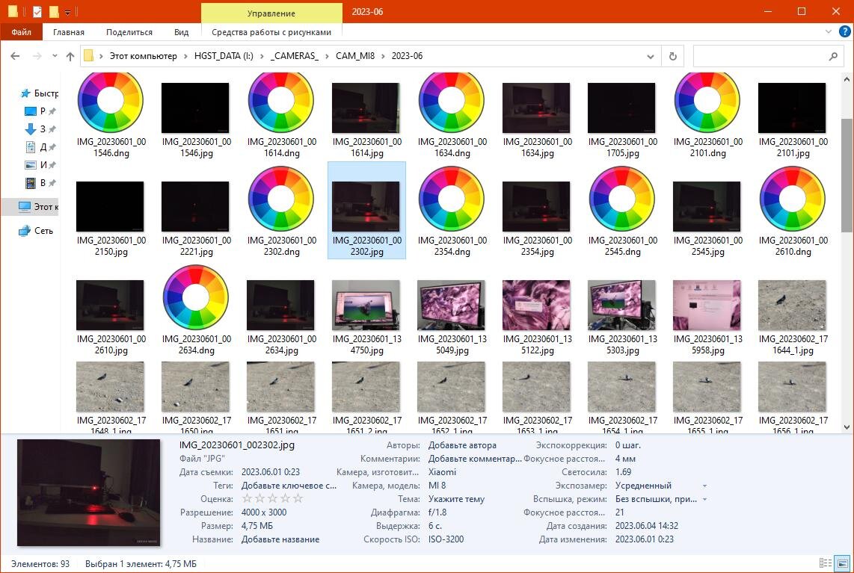Open address bar history dropdown
The image size is (854, 573).
651,56
